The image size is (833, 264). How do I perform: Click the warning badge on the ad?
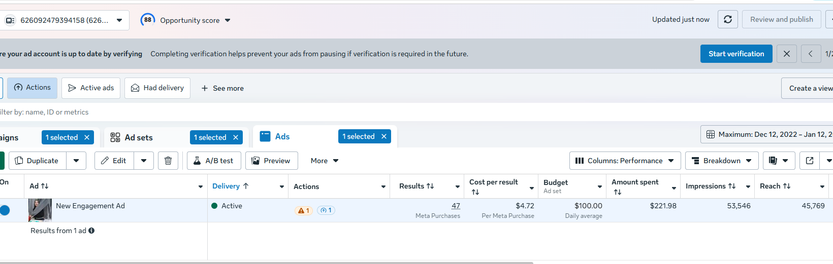click(304, 210)
